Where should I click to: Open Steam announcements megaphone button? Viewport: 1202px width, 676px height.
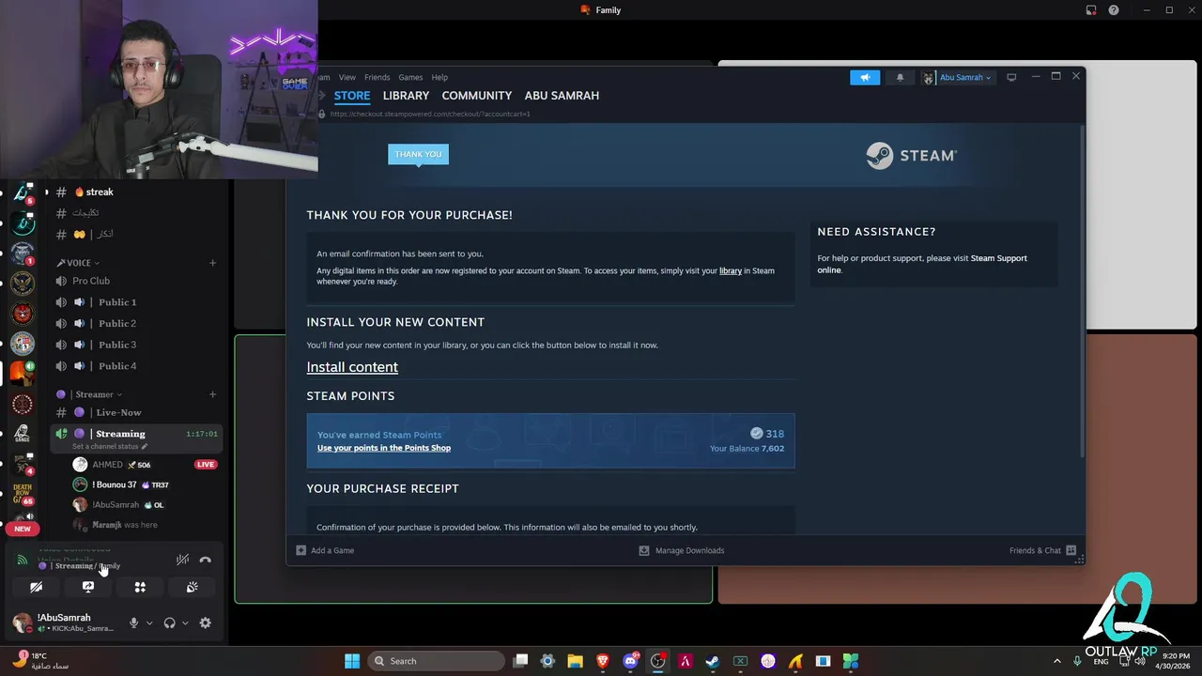tap(865, 78)
